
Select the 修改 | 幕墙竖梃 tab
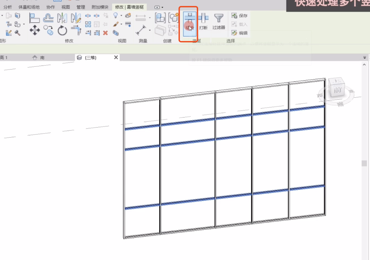(x=129, y=7)
